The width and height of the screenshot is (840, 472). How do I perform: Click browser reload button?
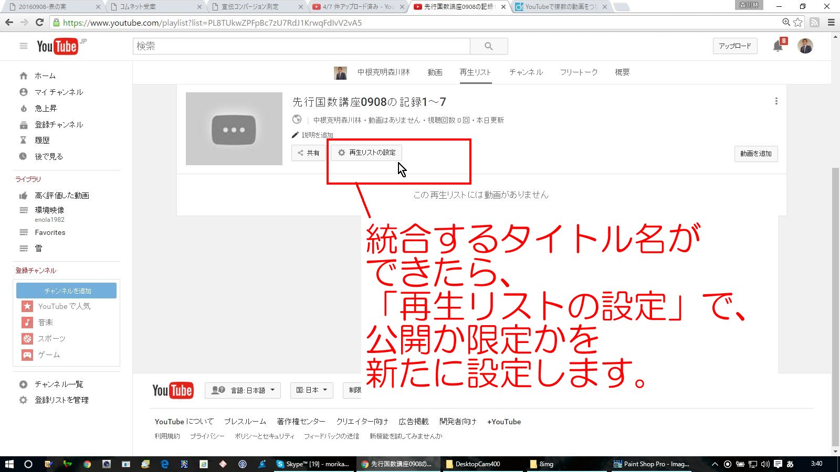[39, 23]
